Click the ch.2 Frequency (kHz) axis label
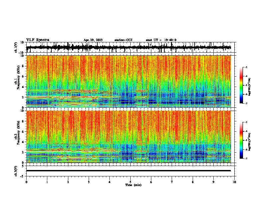Image resolution: width=264 pixels, height=204 pixels. (18, 133)
